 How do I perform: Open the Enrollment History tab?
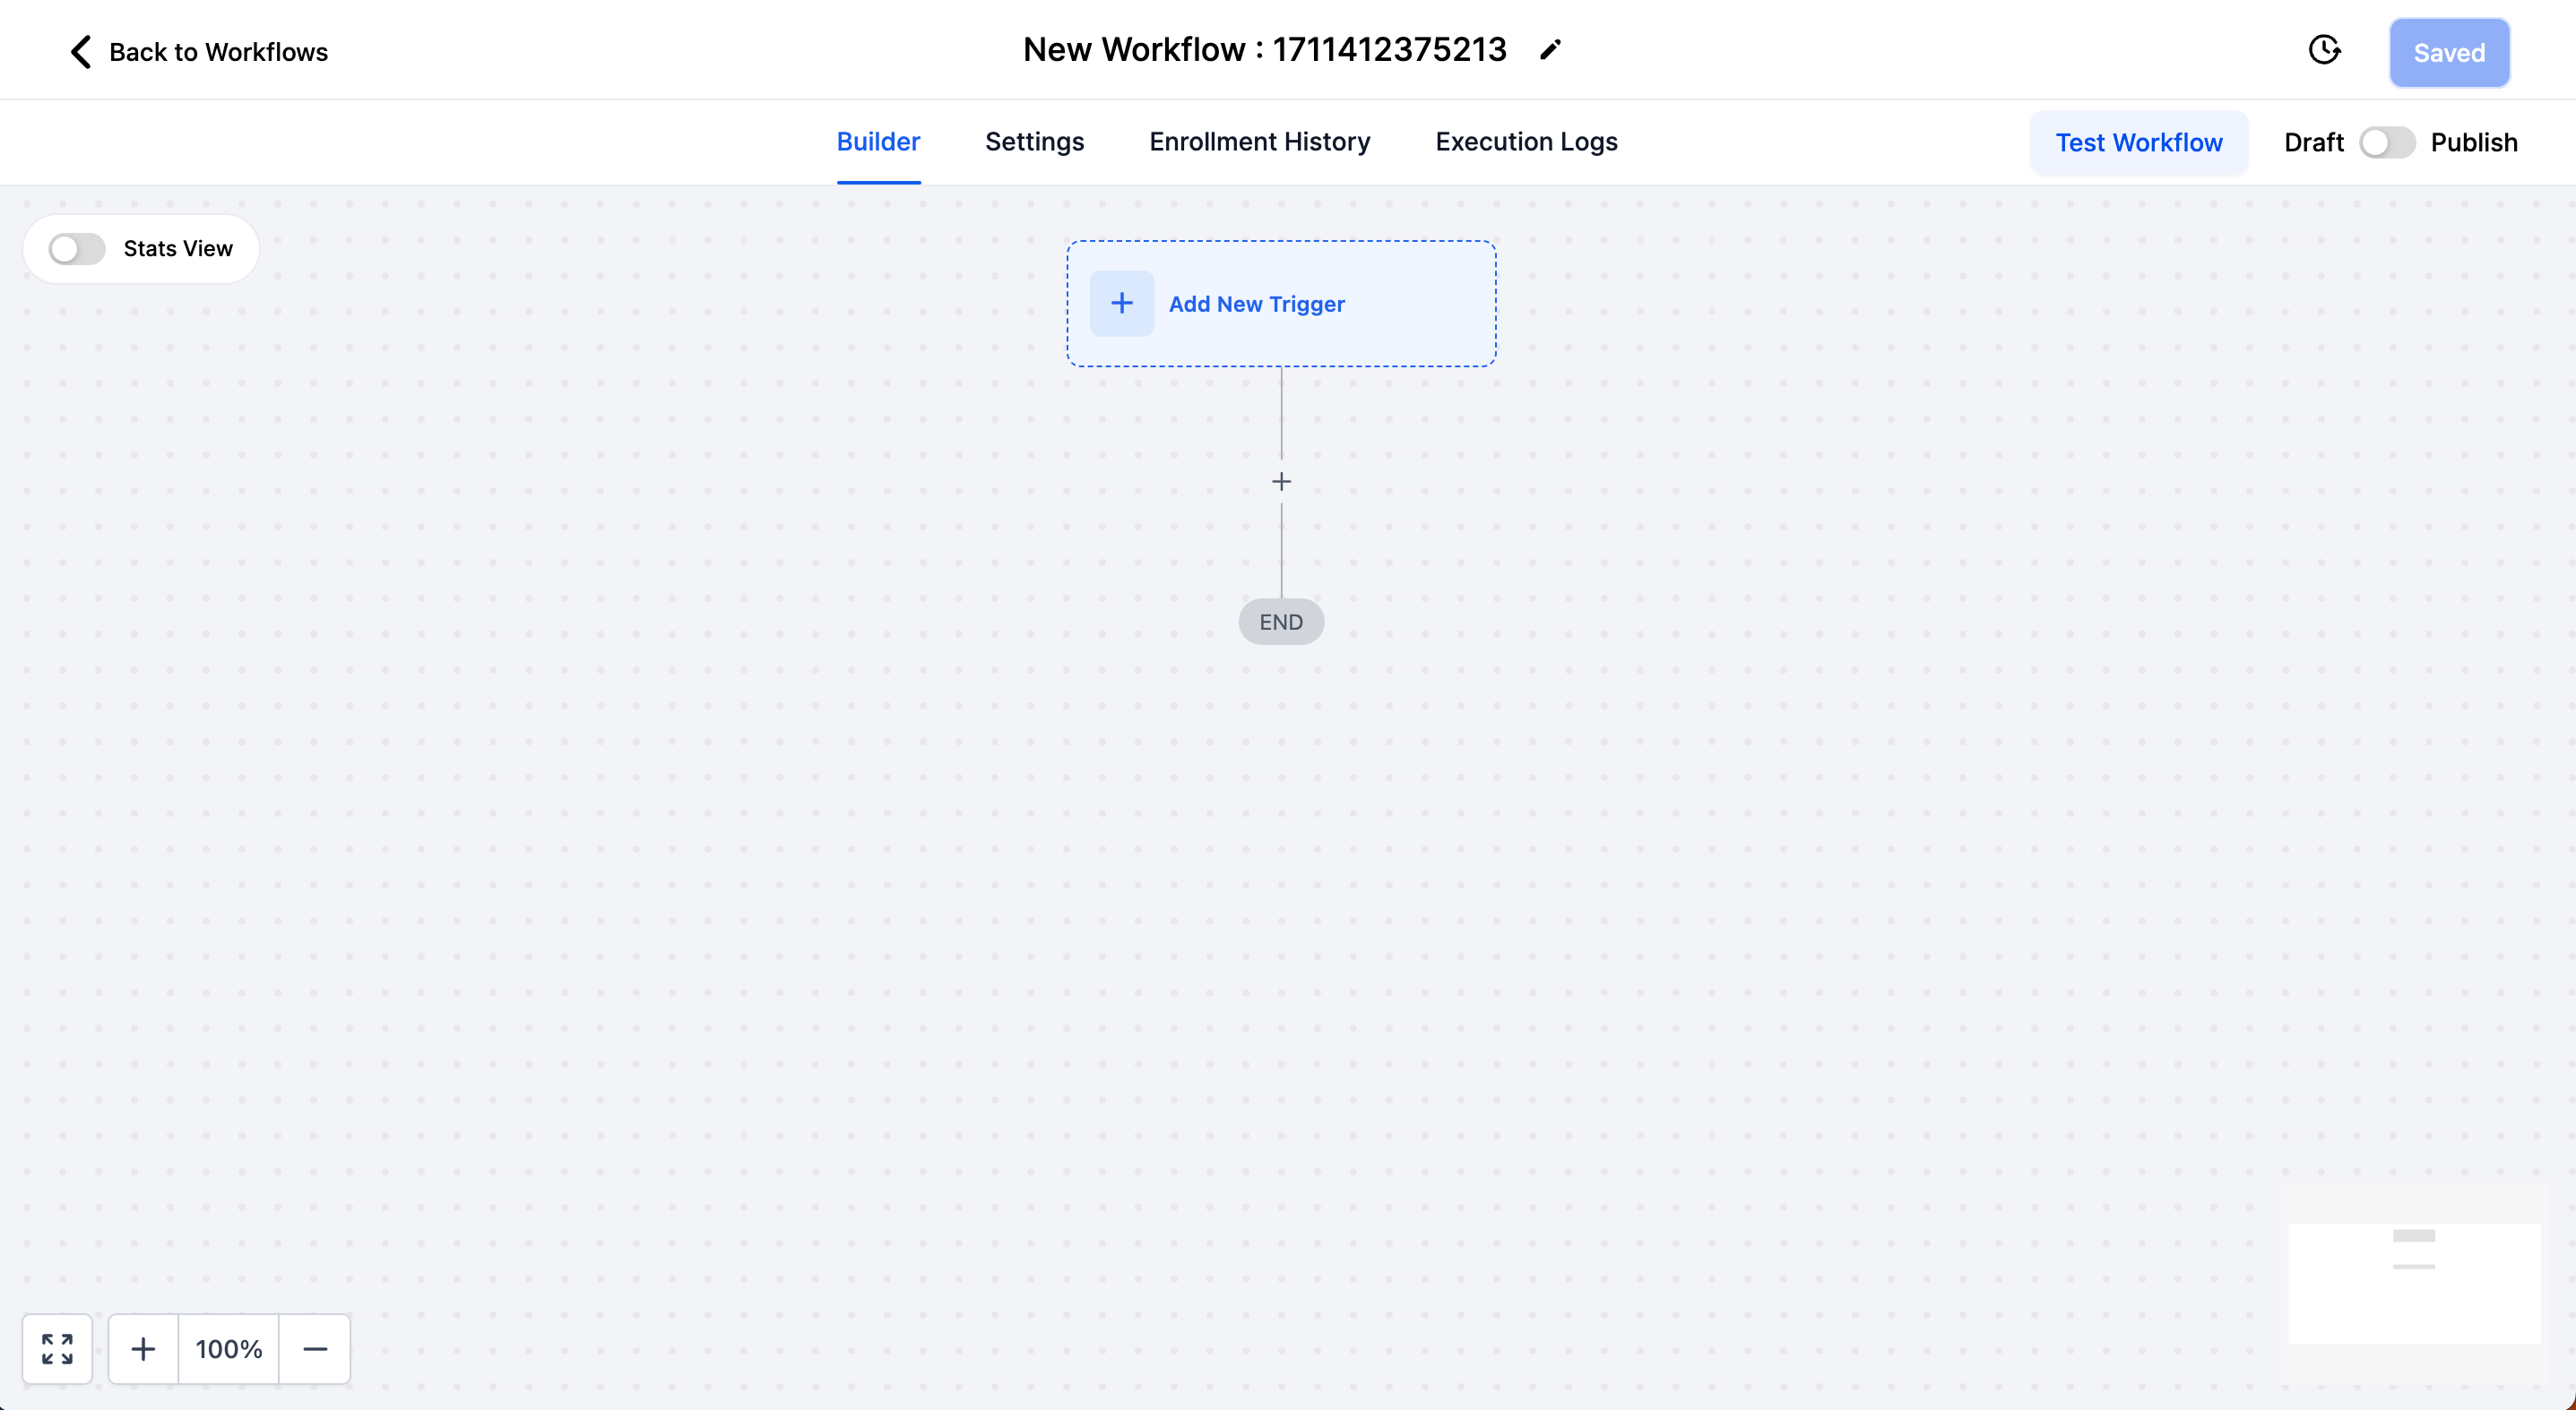[x=1259, y=142]
